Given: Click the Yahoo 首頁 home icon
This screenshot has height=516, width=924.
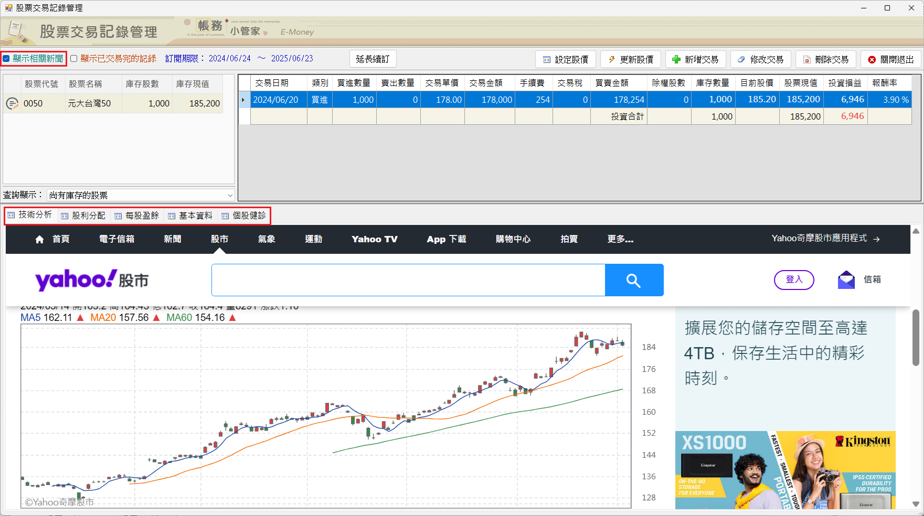Looking at the screenshot, I should 39,239.
